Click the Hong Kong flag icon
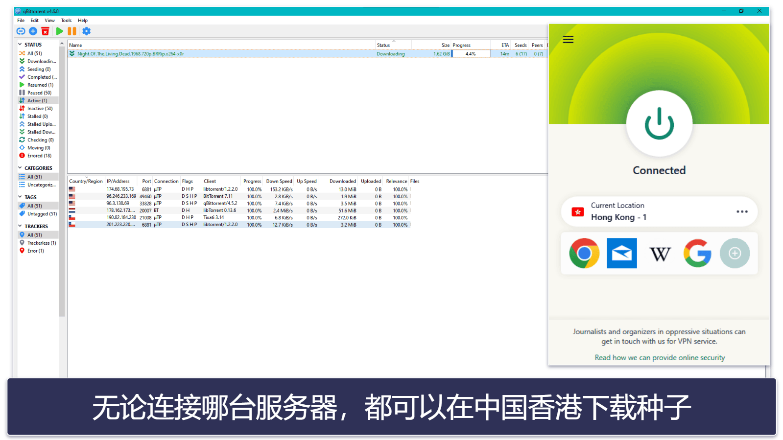Viewport: 783px width, 440px height. point(578,212)
